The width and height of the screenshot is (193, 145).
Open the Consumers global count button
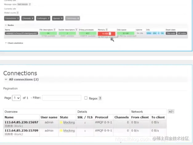(73, 18)
